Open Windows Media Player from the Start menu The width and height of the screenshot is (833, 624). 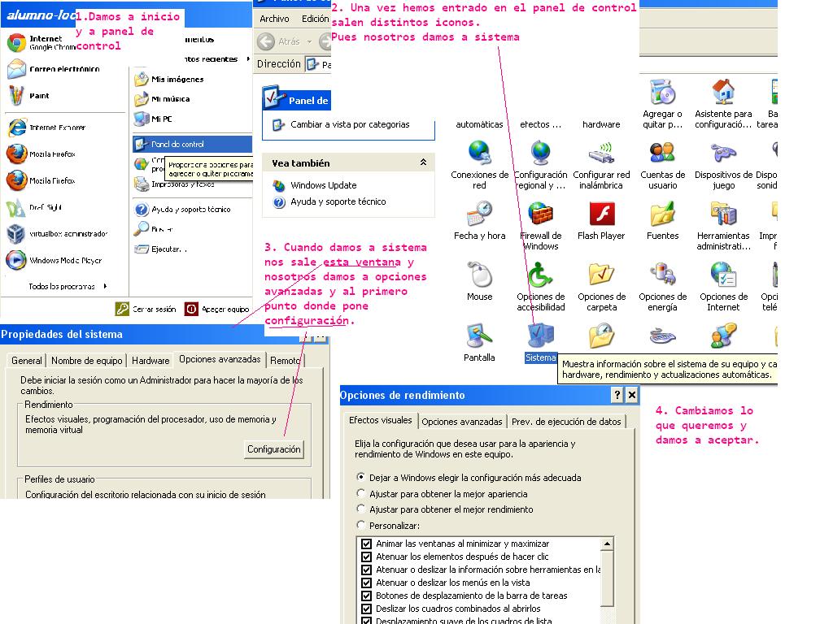(55, 260)
